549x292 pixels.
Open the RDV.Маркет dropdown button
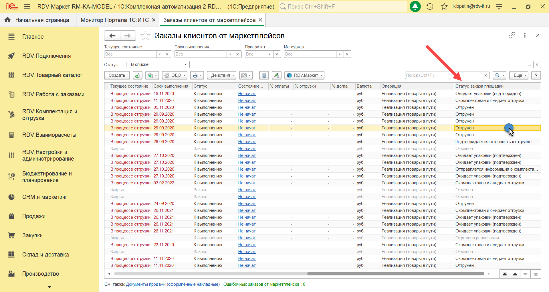click(x=304, y=75)
